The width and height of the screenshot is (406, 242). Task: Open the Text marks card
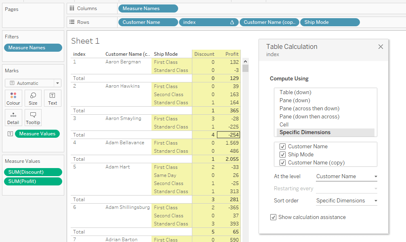(53, 98)
